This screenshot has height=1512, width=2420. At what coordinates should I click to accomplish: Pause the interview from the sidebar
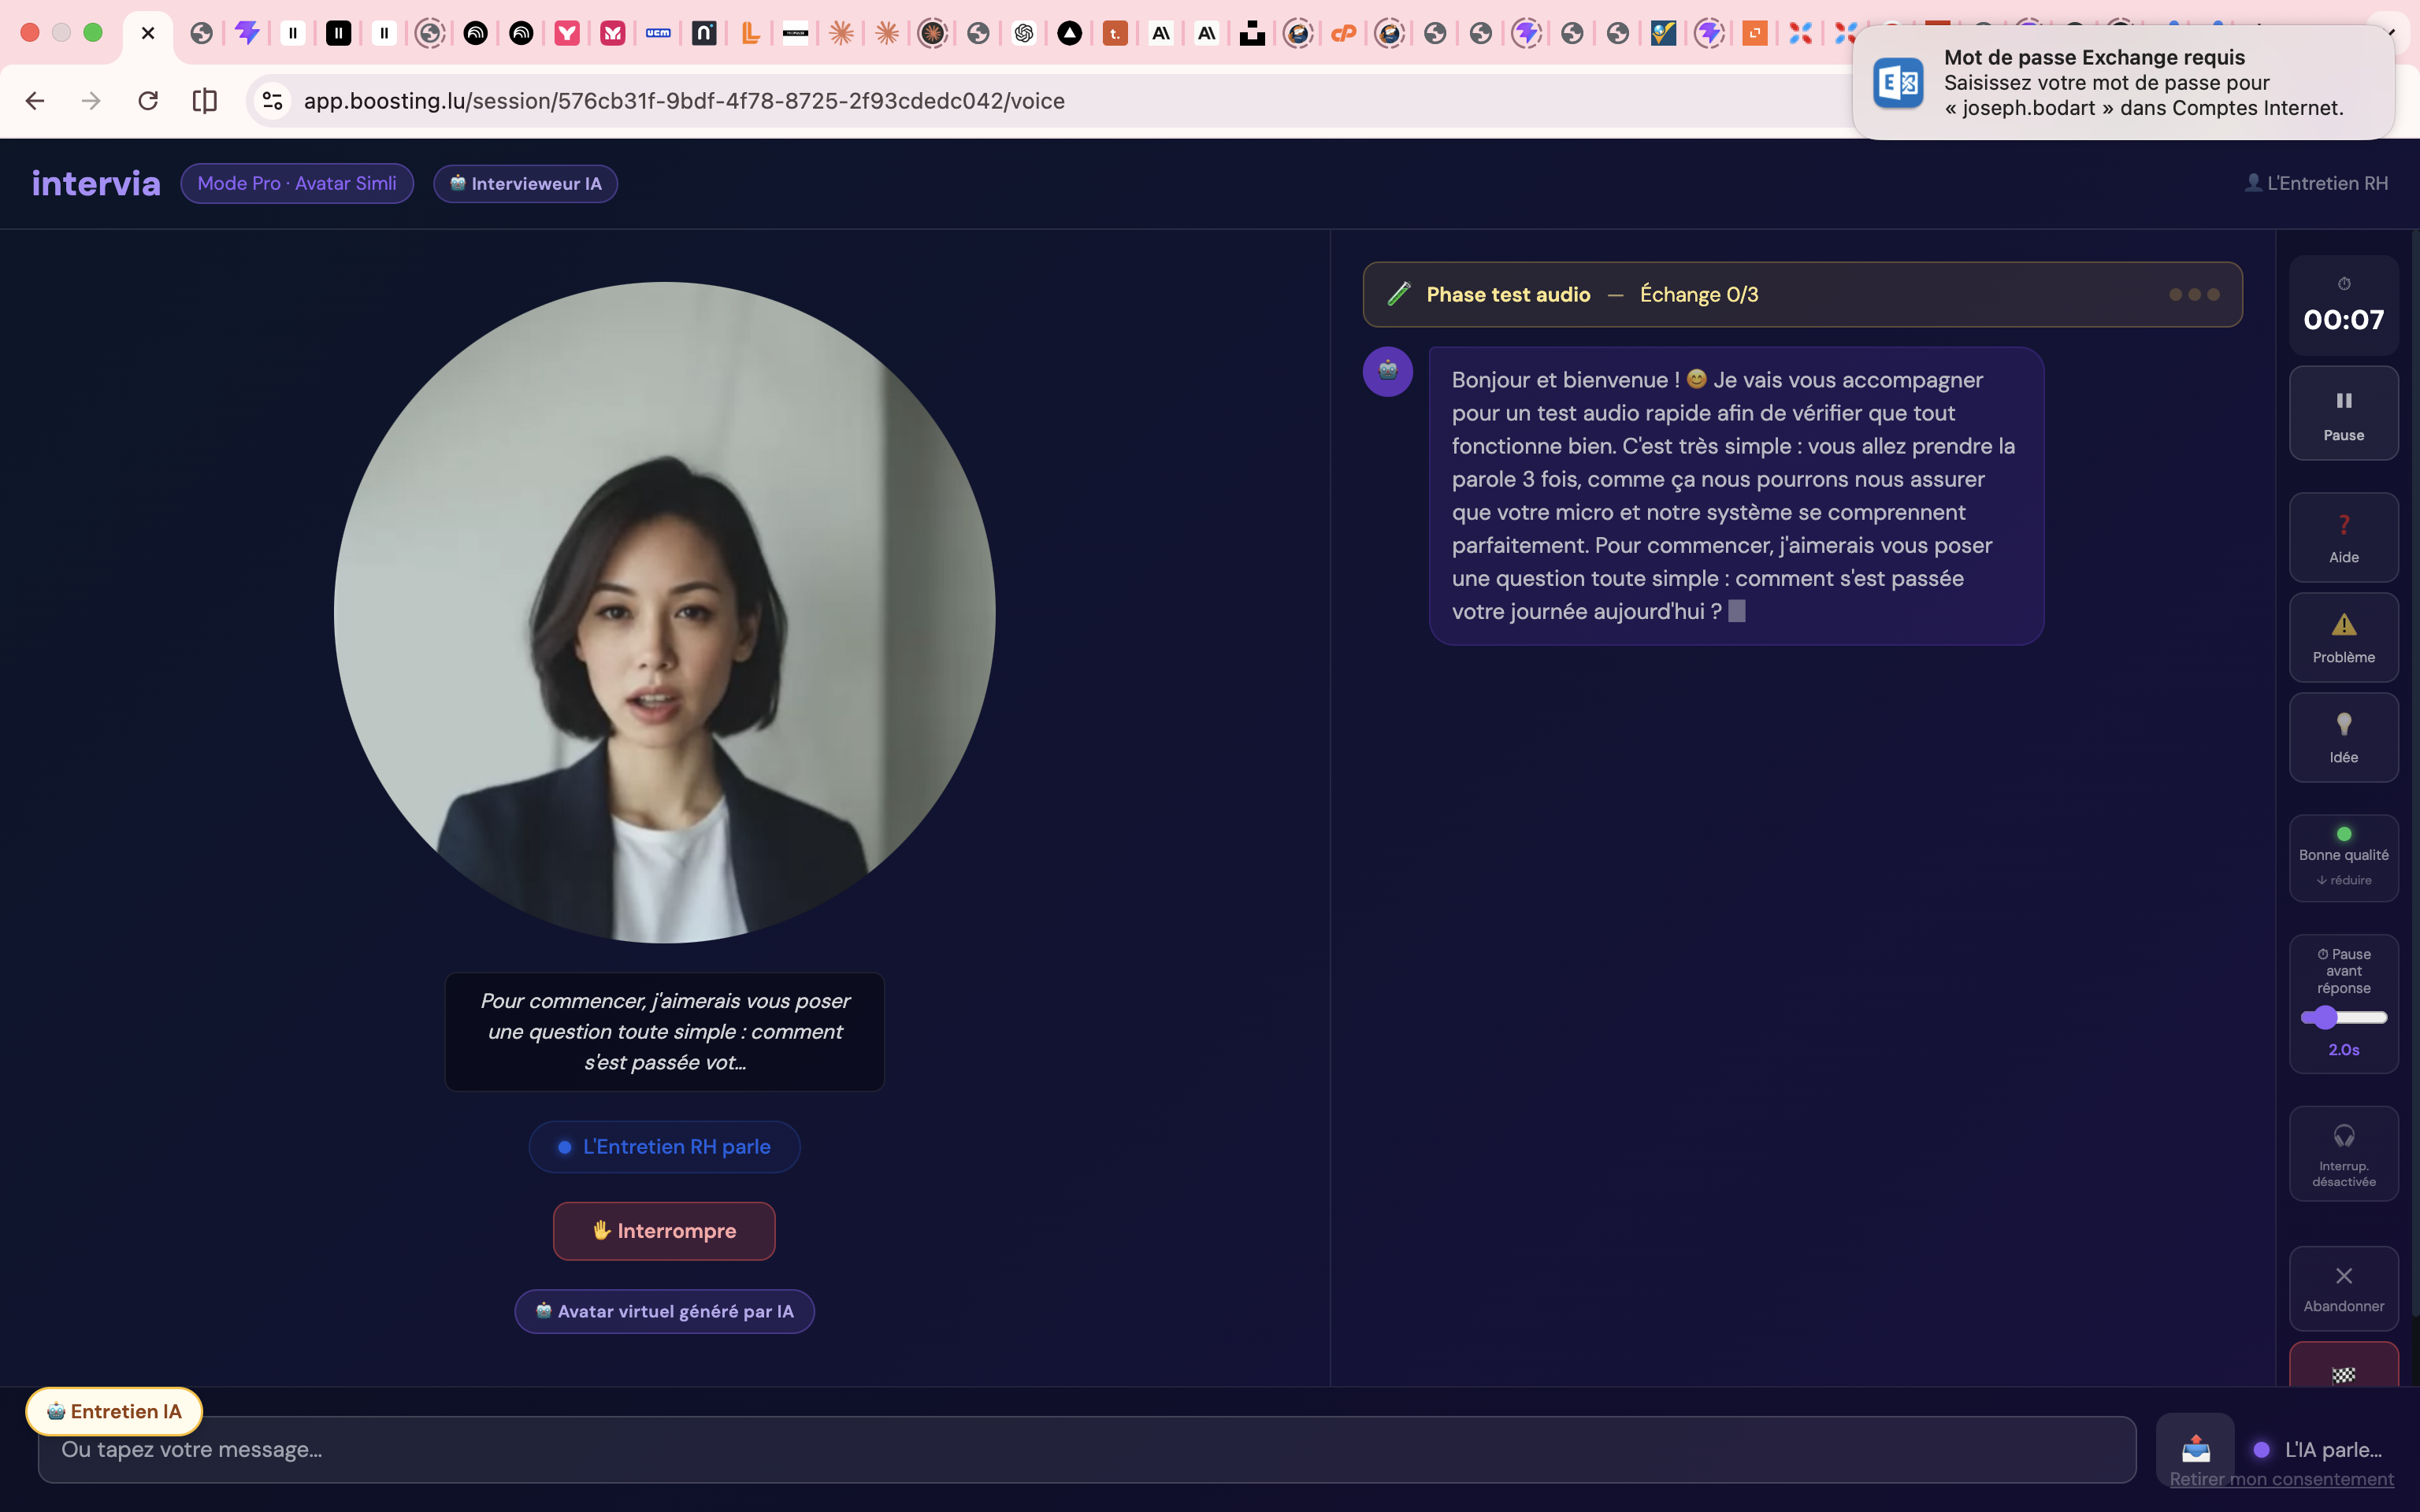pos(2344,413)
